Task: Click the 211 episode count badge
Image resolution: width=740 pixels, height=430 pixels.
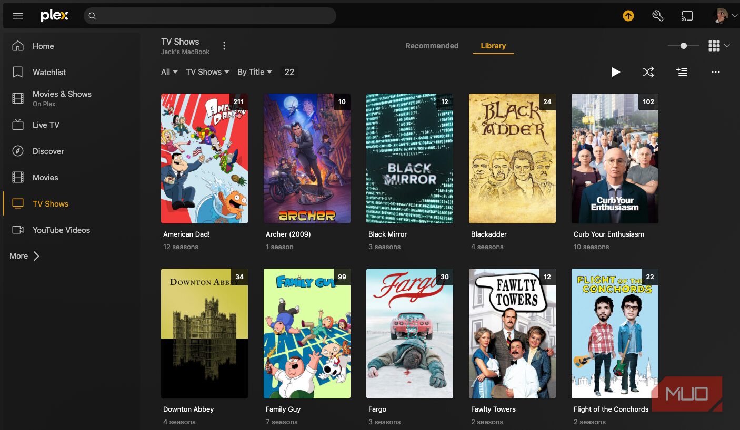Action: 238,101
